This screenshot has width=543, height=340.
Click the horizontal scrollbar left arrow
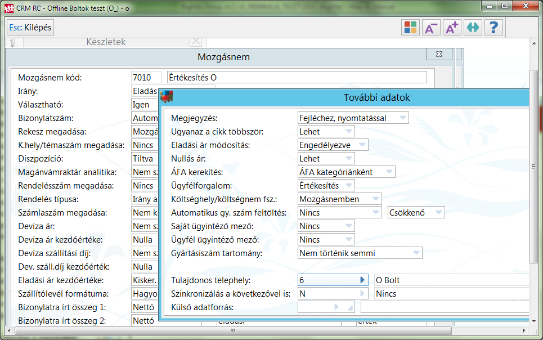click(x=10, y=330)
